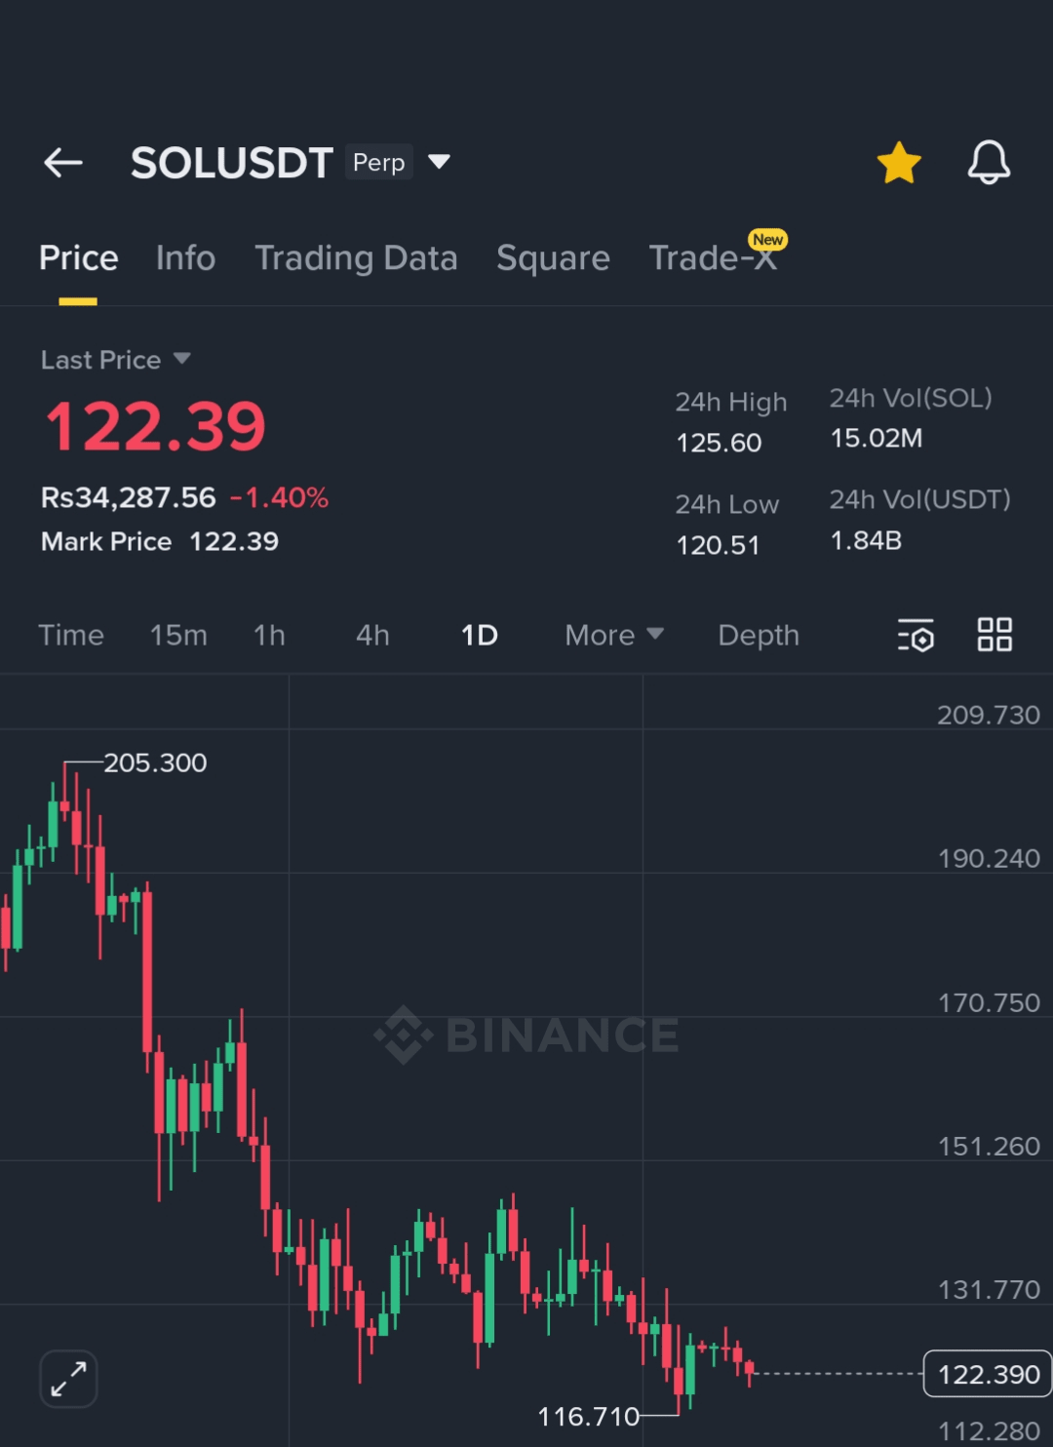Select the Time line chart view
The image size is (1053, 1447).
point(71,636)
